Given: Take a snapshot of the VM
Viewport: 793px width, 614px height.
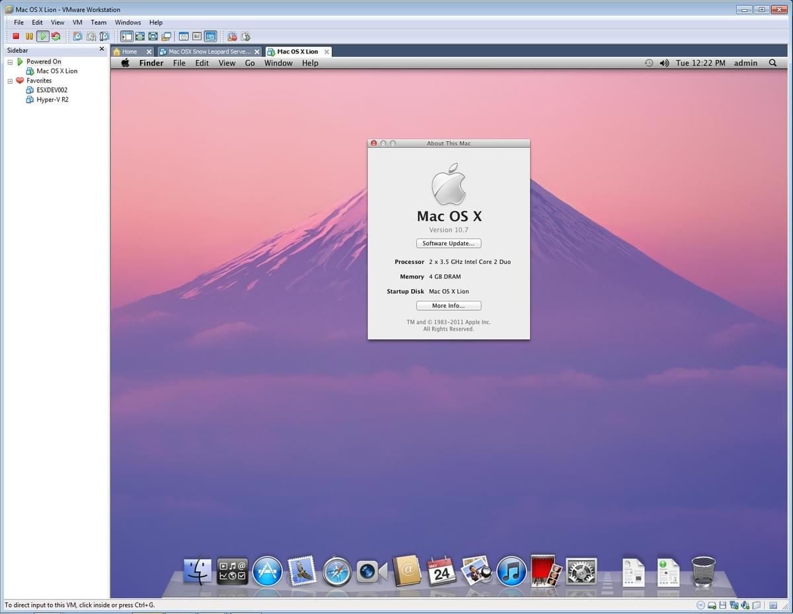Looking at the screenshot, I should 78,36.
